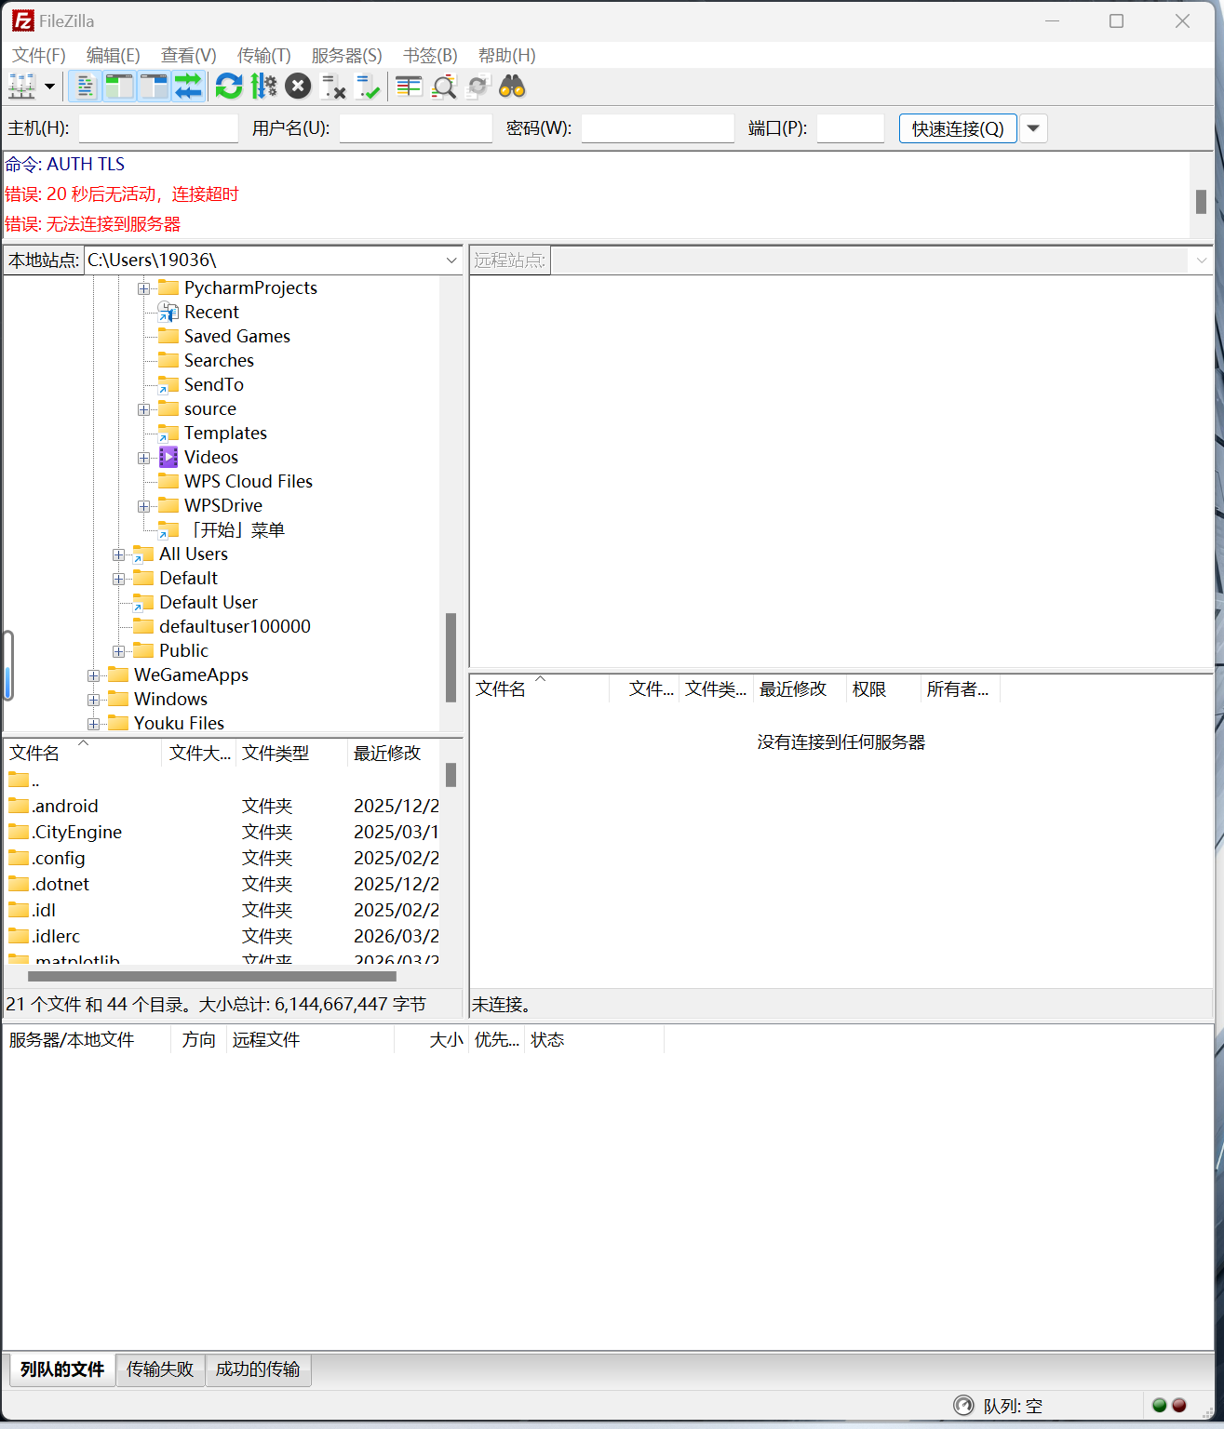The width and height of the screenshot is (1224, 1429).
Task: Toggle directory comparison icon
Action: coord(444,87)
